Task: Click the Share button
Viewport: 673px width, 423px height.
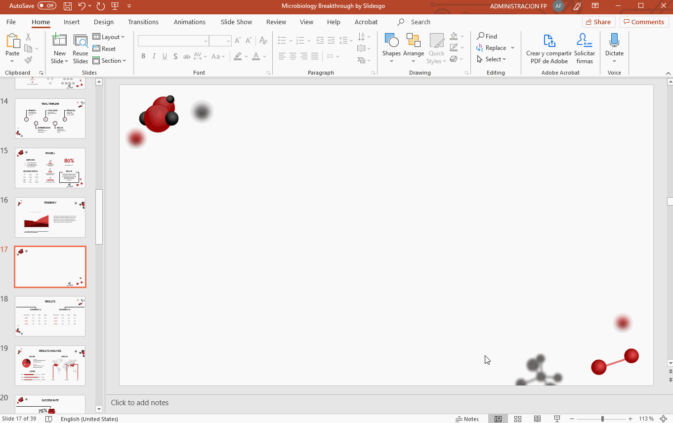Action: pos(598,22)
